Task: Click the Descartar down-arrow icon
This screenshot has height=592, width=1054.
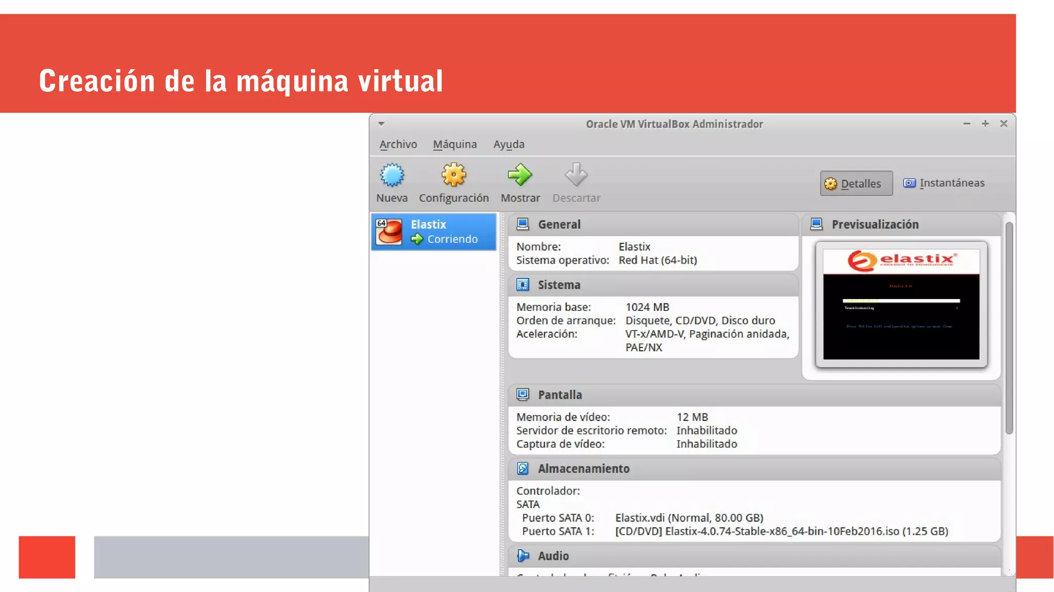Action: click(576, 175)
